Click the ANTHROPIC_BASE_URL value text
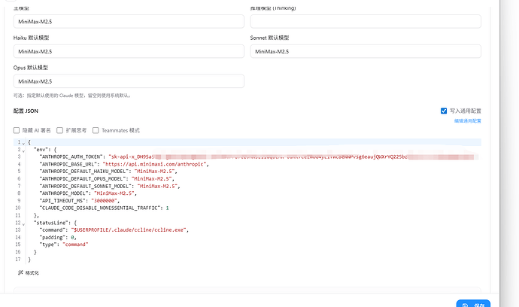The width and height of the screenshot is (519, 307). 155,164
